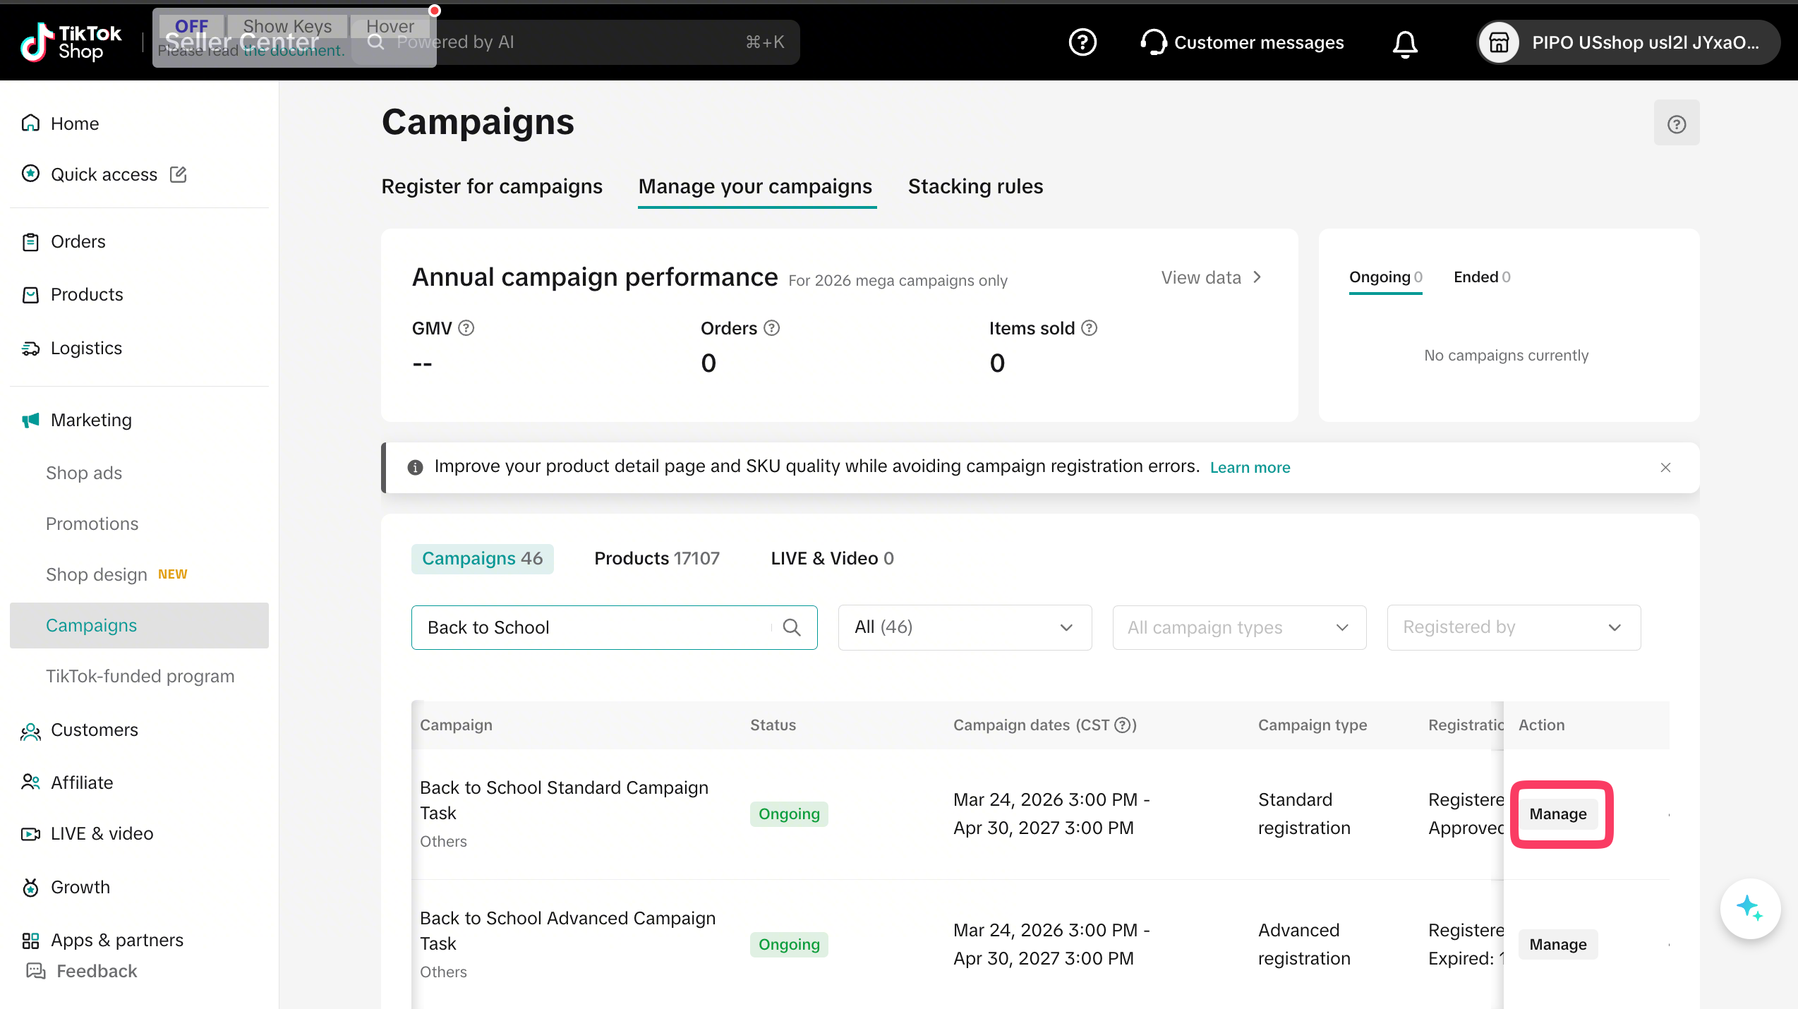Click the Learn more link
Screen dimensions: 1798x1009
1250,468
